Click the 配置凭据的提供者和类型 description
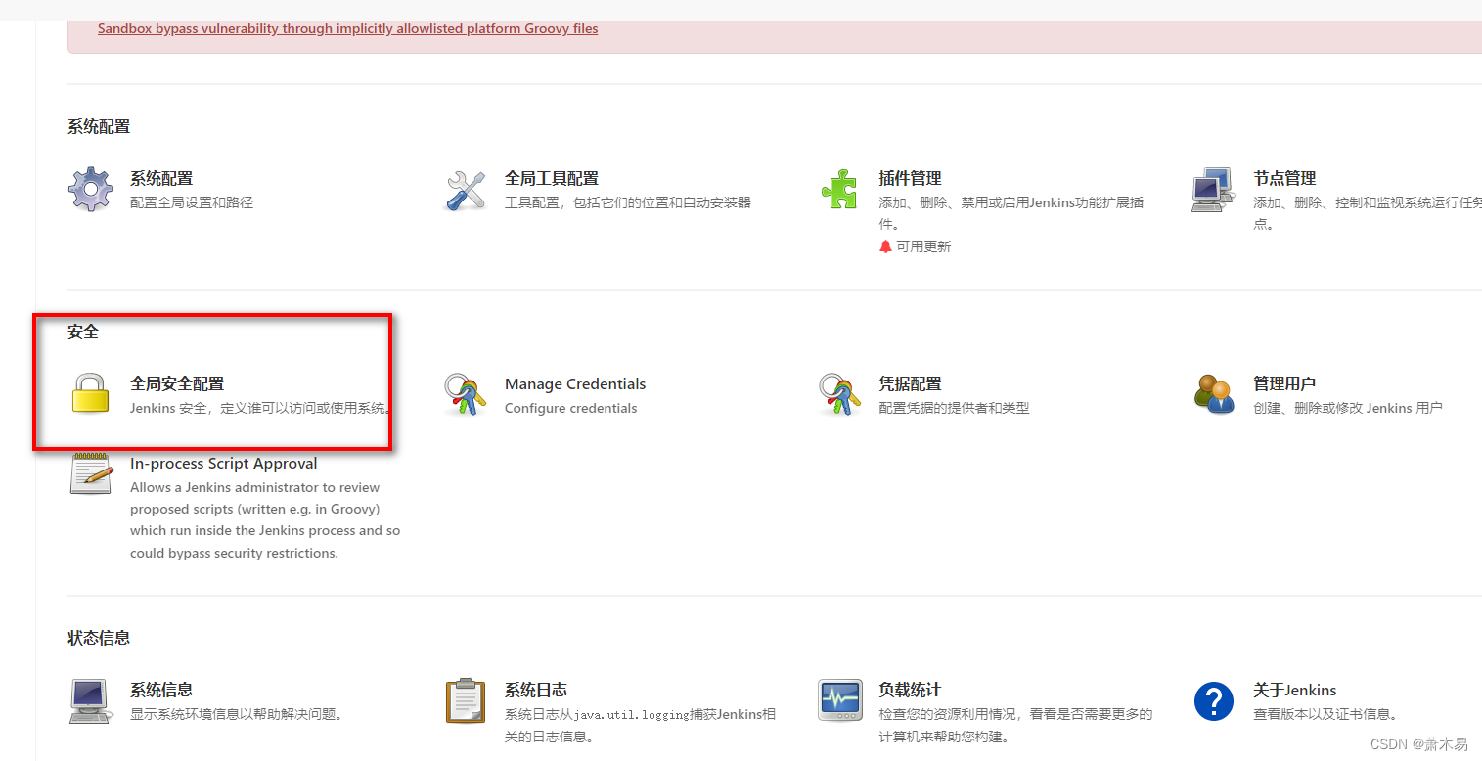Viewport: 1482px width, 761px height. 954,408
